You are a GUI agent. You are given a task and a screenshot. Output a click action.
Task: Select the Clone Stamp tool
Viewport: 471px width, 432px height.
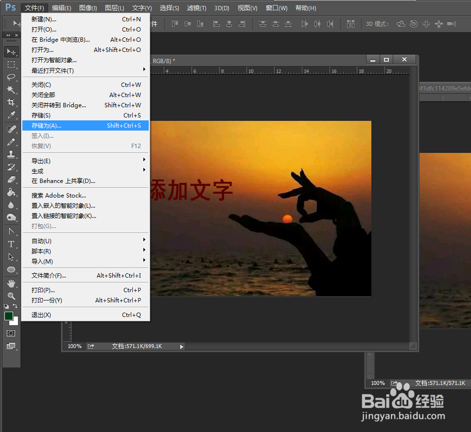pos(11,154)
